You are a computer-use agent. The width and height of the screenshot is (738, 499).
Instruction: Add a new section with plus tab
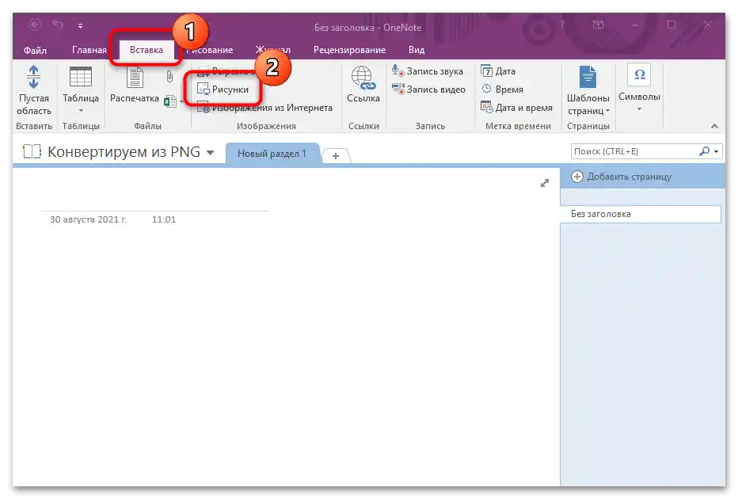336,156
